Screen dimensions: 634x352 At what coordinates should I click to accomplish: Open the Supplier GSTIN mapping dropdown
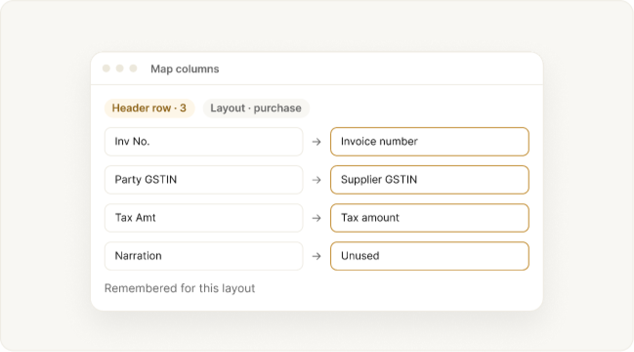coord(430,180)
